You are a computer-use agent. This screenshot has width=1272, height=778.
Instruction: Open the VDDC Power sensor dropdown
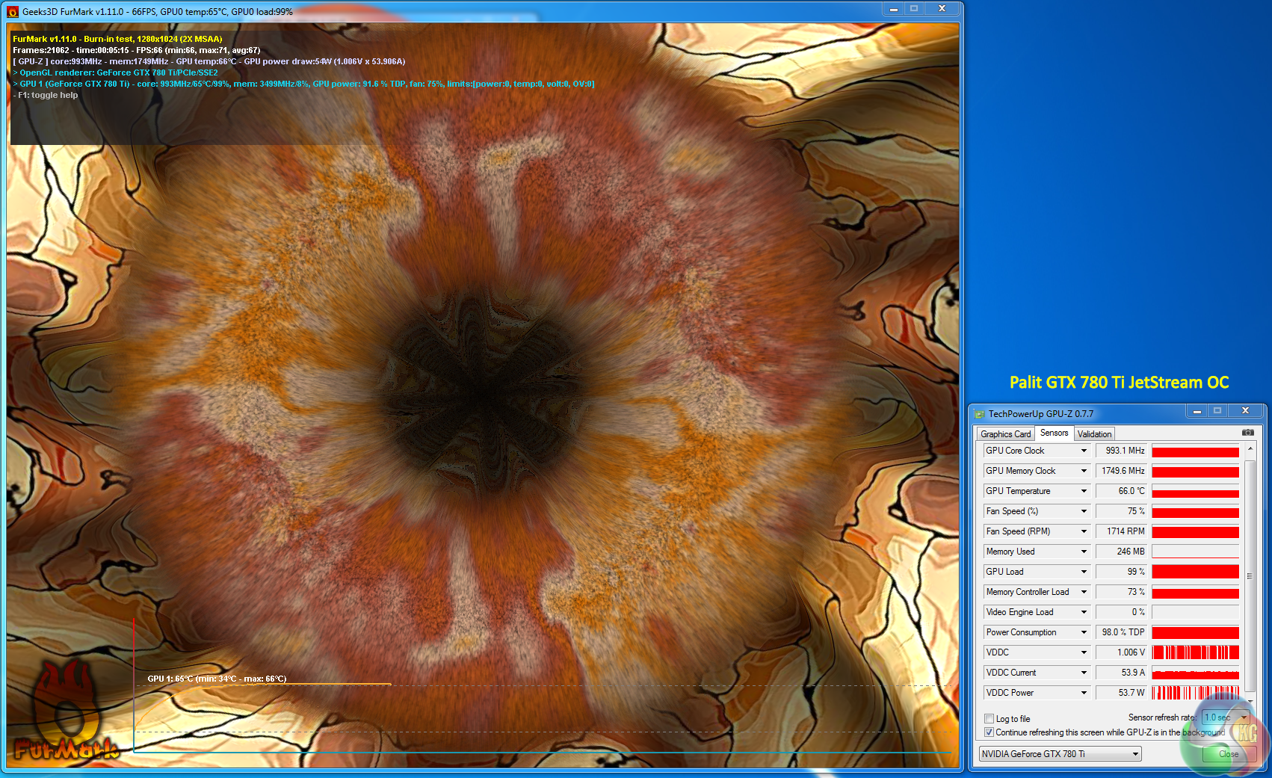tap(1084, 693)
